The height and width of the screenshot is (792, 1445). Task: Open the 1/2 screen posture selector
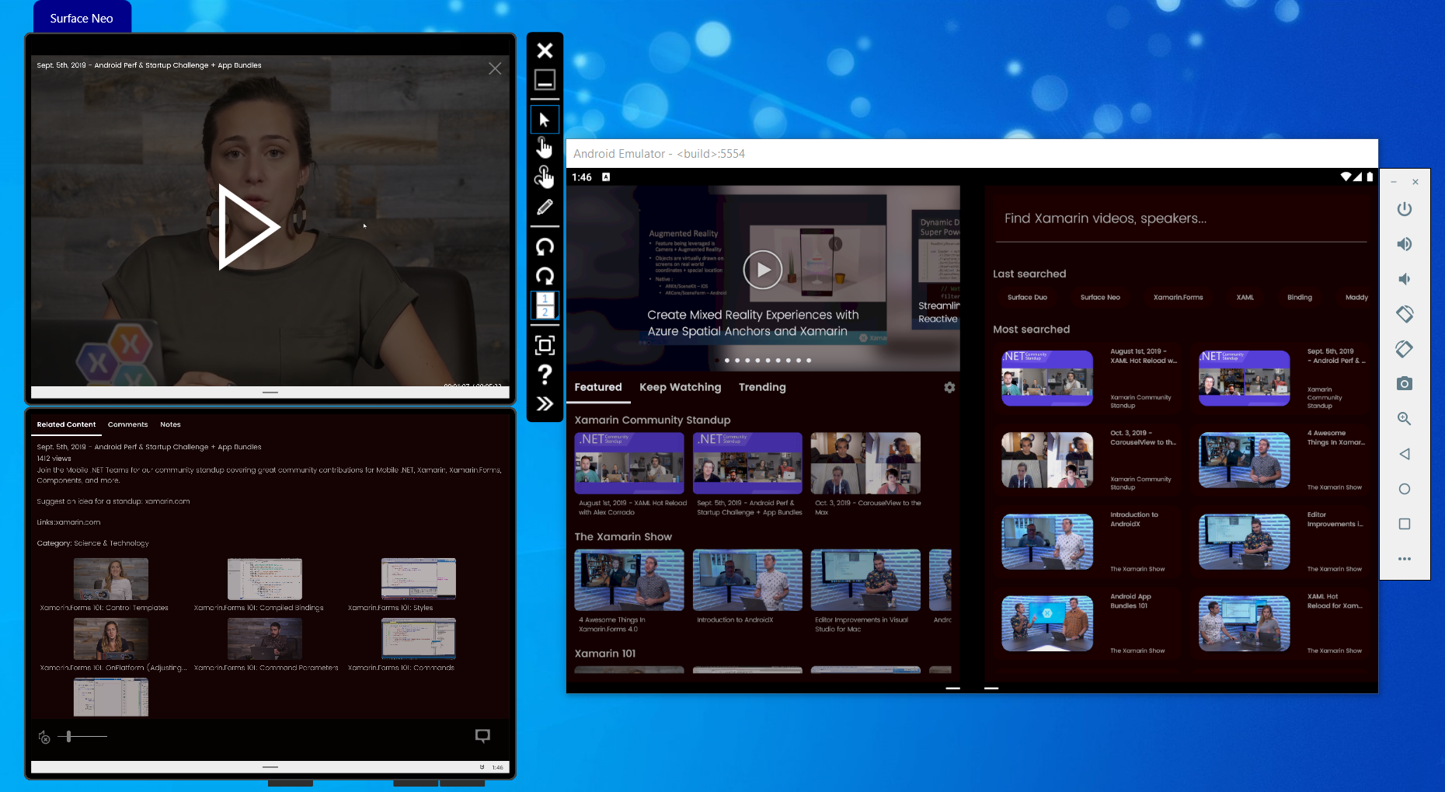pos(545,305)
